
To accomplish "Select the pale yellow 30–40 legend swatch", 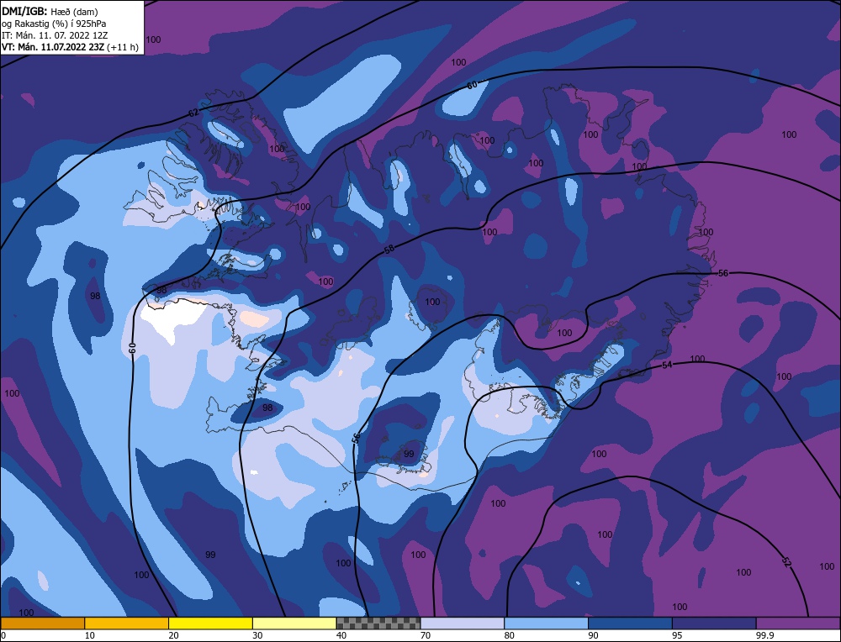I will pyautogui.click(x=294, y=623).
